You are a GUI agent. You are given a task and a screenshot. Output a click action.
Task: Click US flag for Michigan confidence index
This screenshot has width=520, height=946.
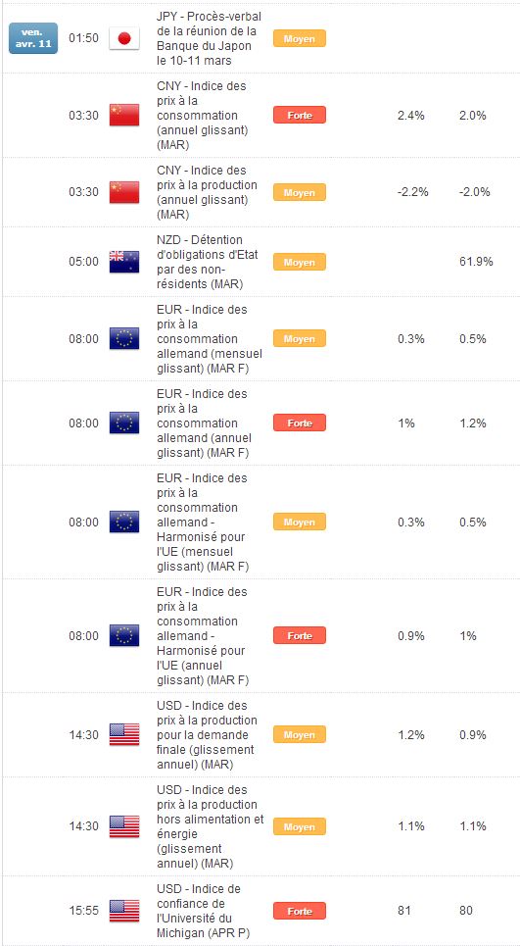[124, 911]
